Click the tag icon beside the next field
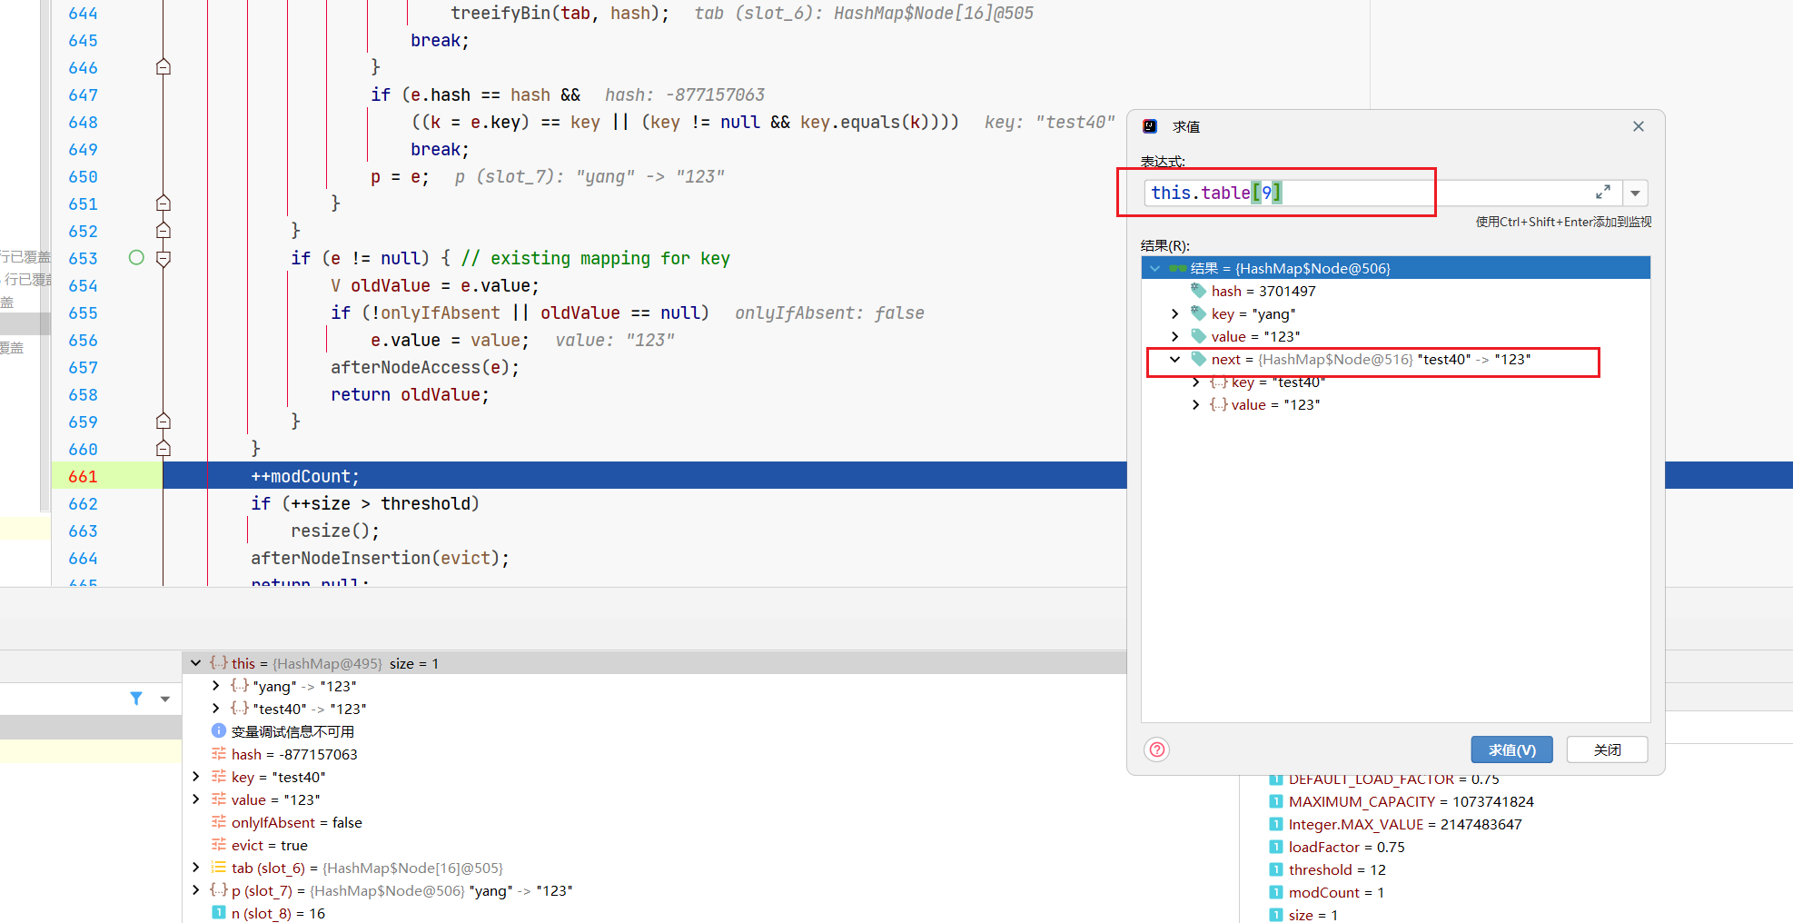Image resolution: width=1793 pixels, height=923 pixels. [x=1199, y=359]
